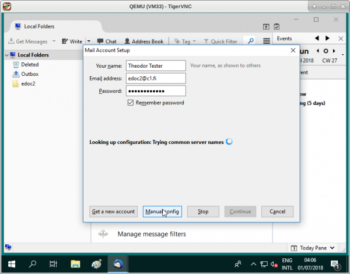Viewport: 350px width, 274px height.
Task: Click the Password input field
Action: click(156, 91)
